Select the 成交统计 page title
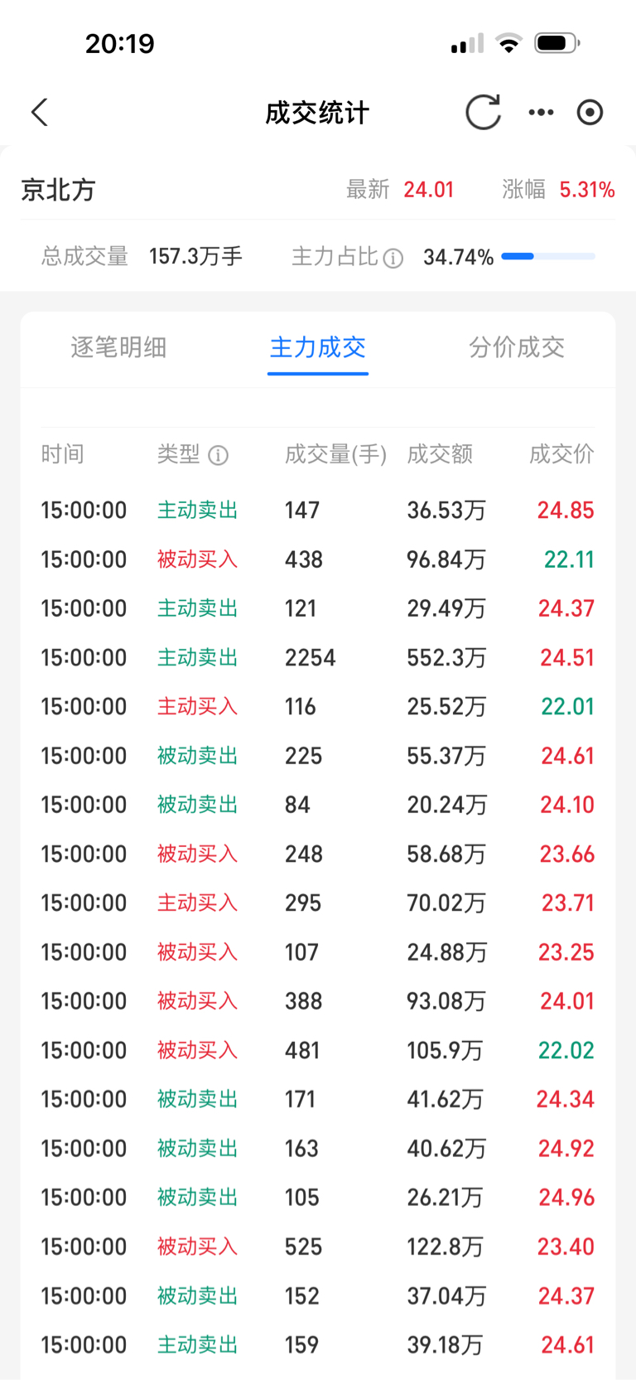Image resolution: width=636 pixels, height=1380 pixels. click(x=317, y=113)
